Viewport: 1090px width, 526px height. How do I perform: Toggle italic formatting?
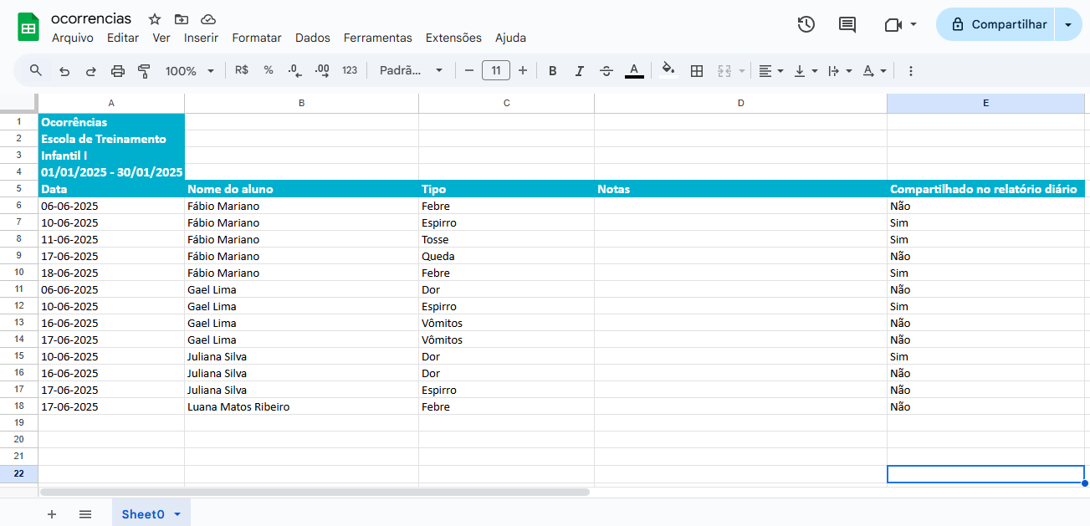click(580, 71)
